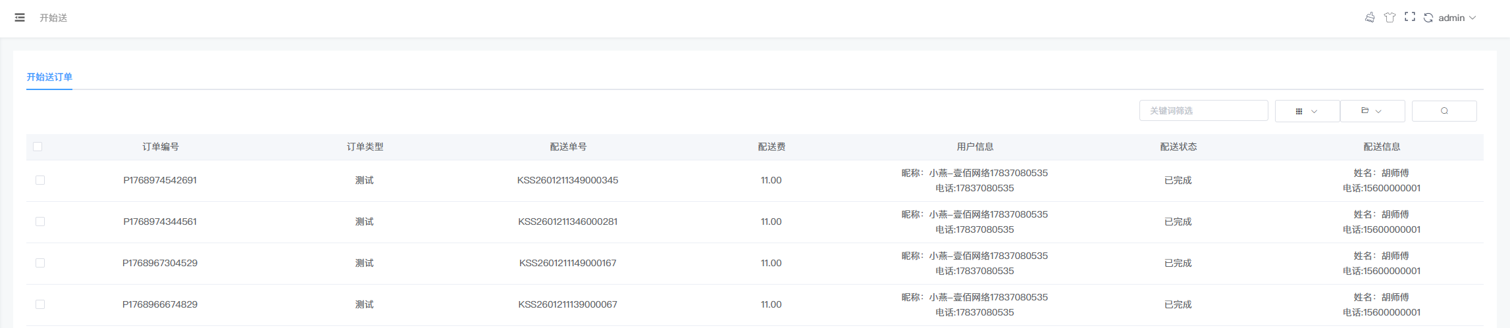Check the row for order P1768966674829
Screen dimensions: 1510x328
tap(40, 304)
